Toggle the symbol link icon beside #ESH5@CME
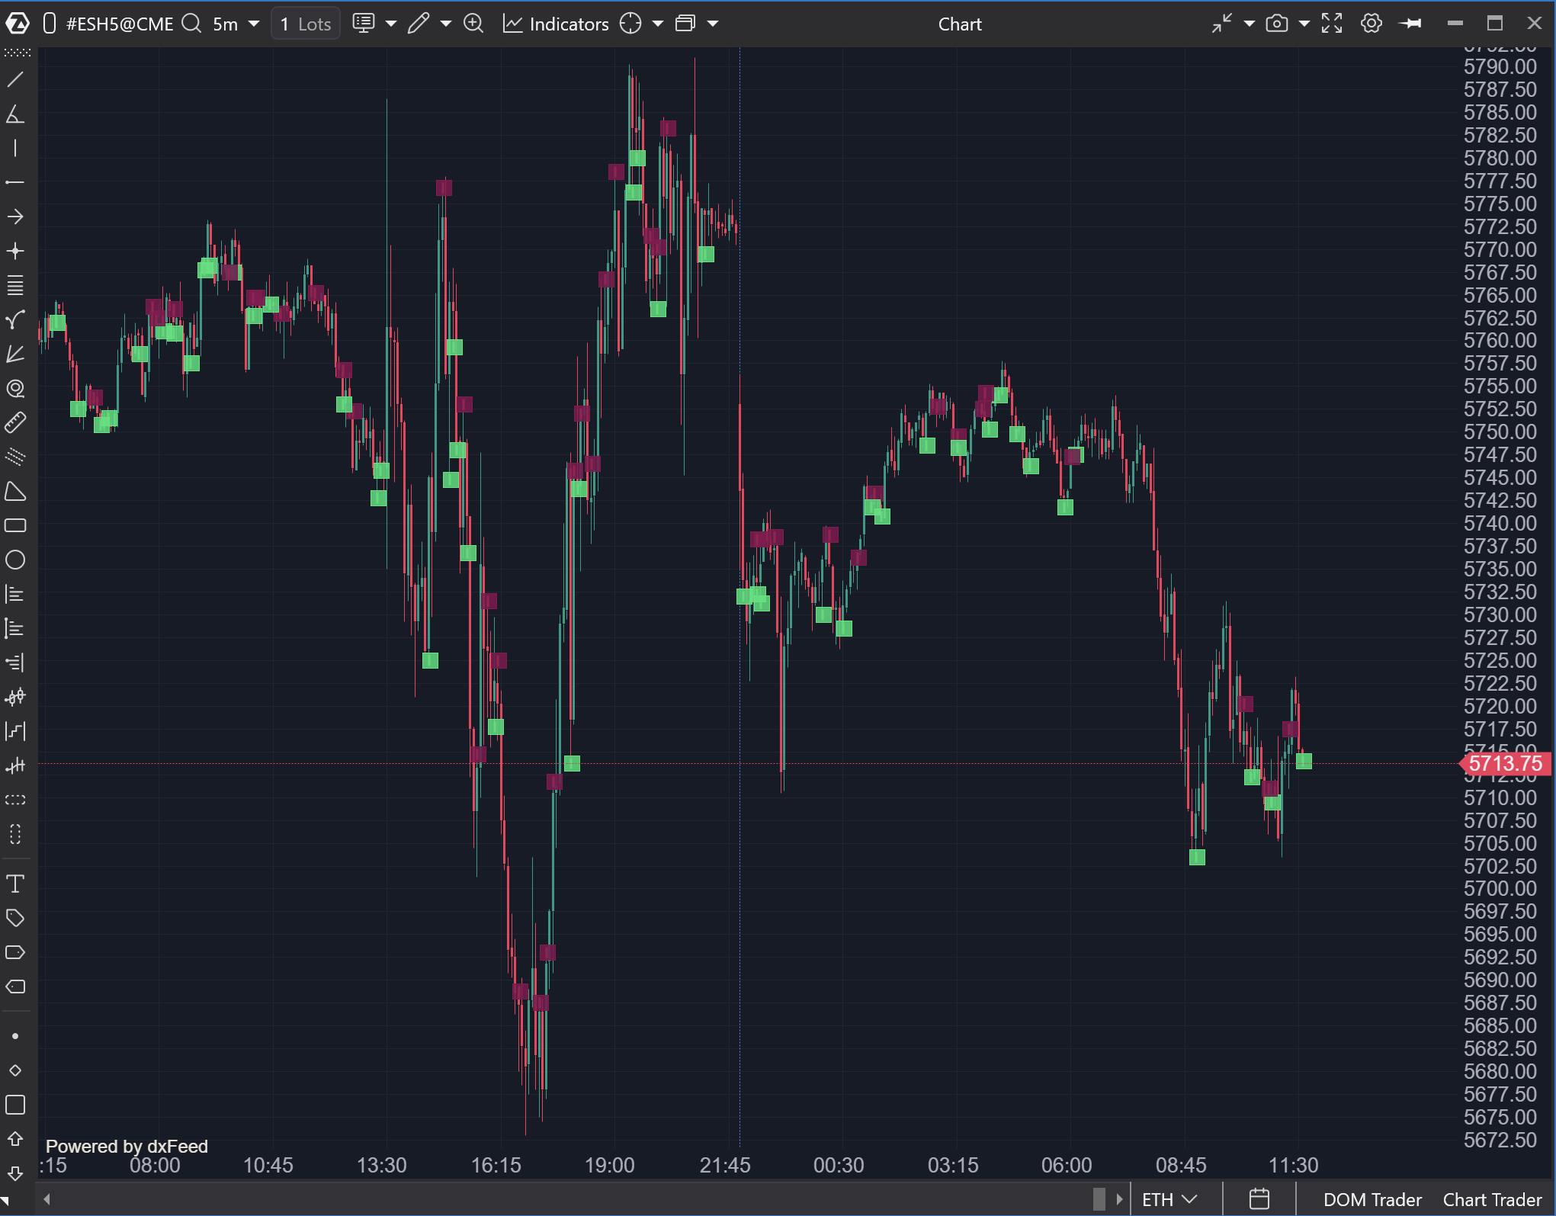This screenshot has width=1556, height=1216. [x=50, y=24]
